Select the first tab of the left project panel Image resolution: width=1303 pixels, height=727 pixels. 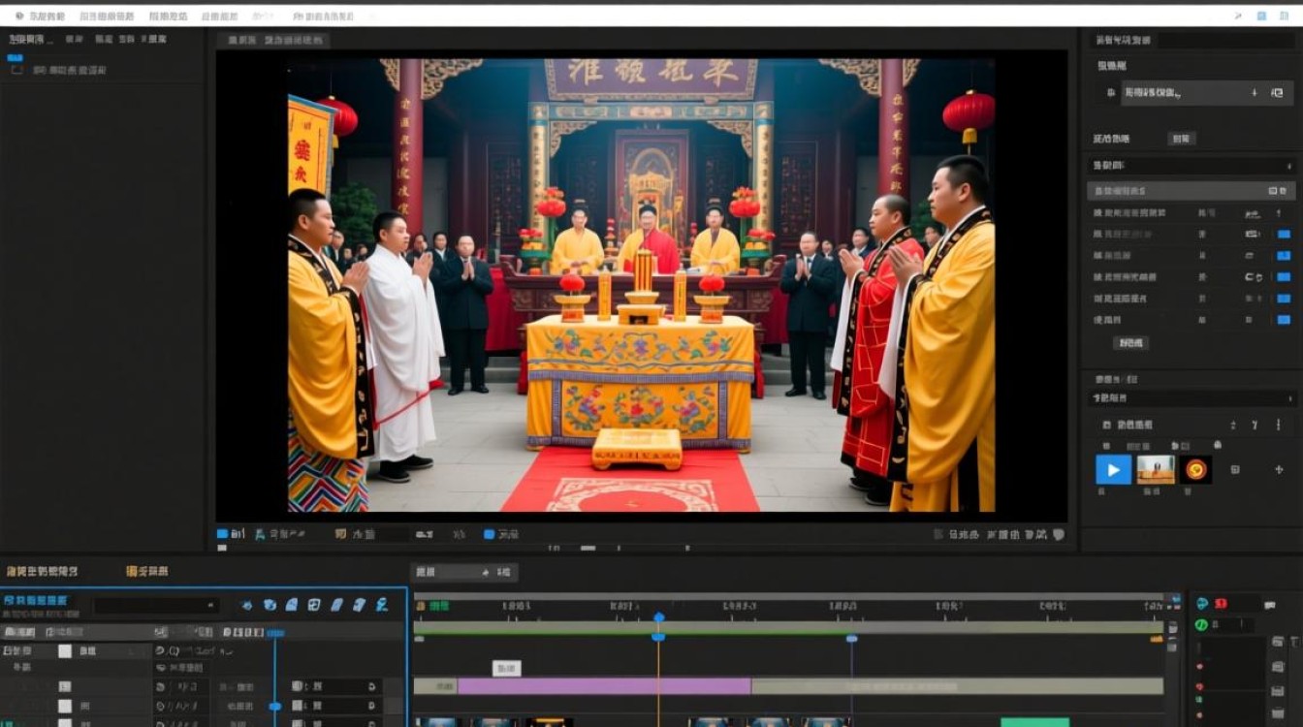click(x=30, y=39)
